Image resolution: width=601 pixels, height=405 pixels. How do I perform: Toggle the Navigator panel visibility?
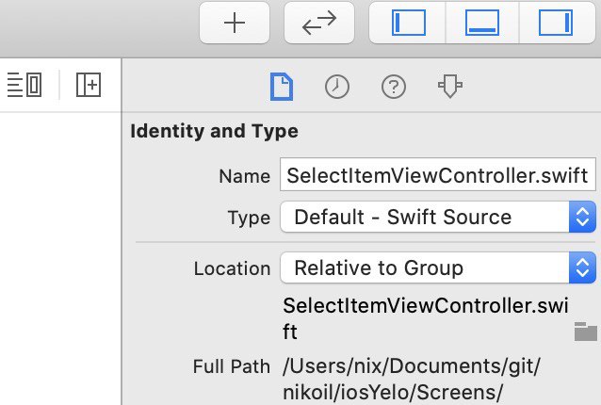(408, 23)
